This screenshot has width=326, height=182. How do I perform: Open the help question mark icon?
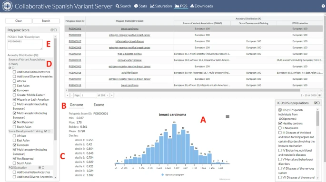pos(323,6)
